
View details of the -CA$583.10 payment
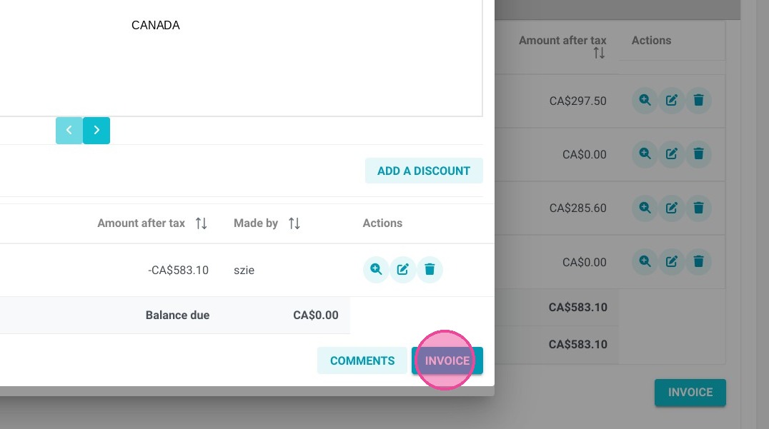point(376,269)
